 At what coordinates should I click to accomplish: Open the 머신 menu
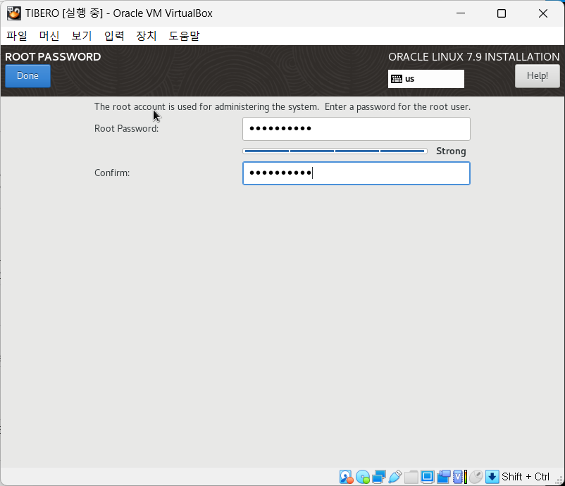tap(49, 36)
